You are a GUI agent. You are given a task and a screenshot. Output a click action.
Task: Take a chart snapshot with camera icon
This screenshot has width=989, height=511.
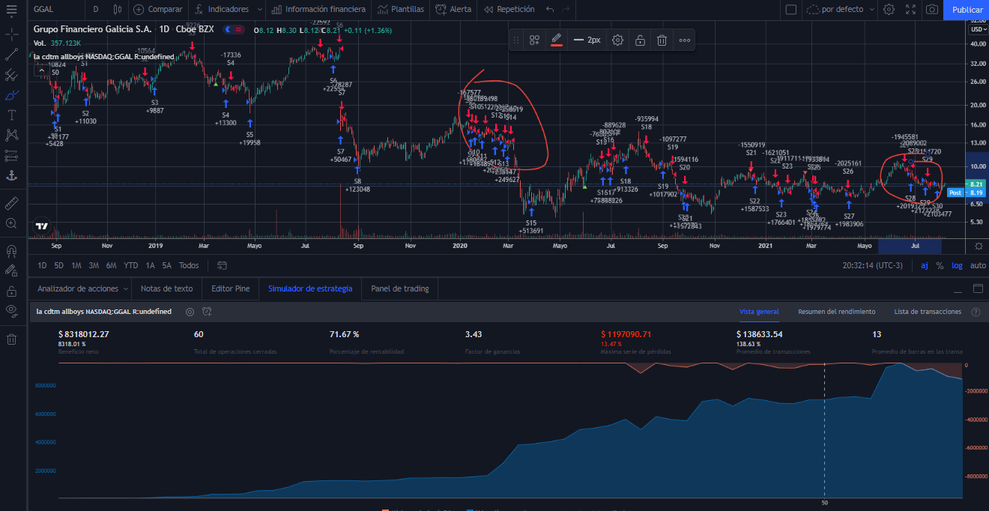931,9
